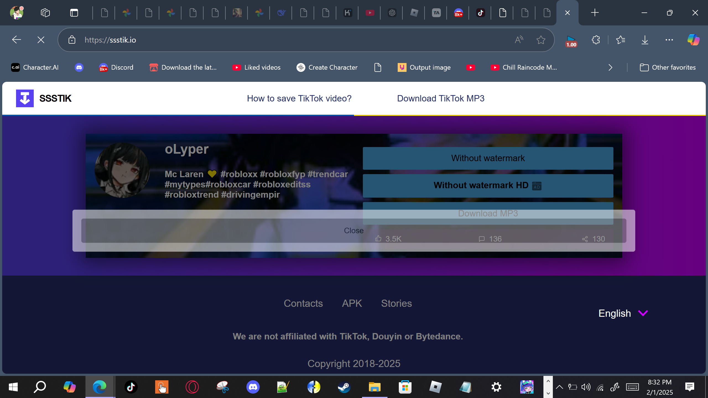Click the SSSTIK logo icon
Viewport: 708px width, 398px height.
click(x=25, y=98)
